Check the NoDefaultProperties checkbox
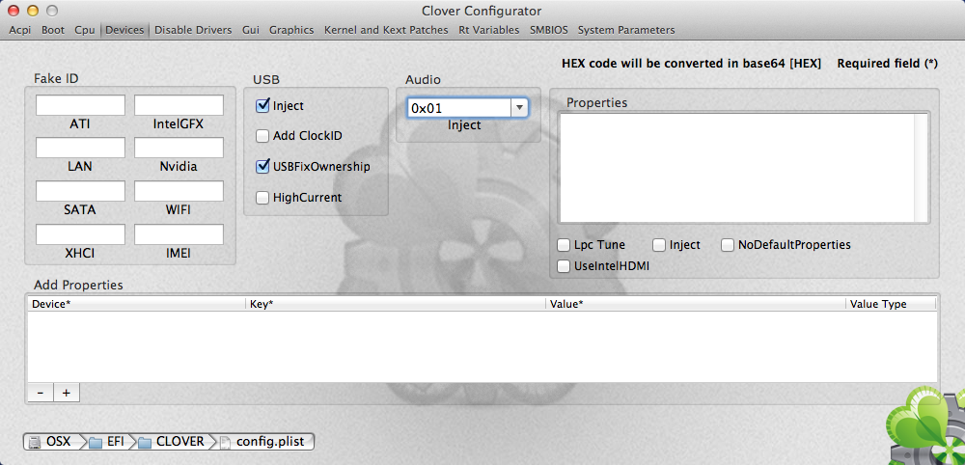This screenshot has width=965, height=465. pyautogui.click(x=729, y=245)
